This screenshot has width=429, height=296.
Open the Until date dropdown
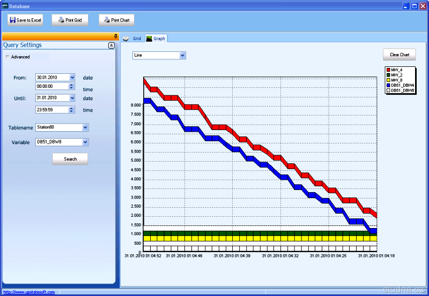coord(72,98)
